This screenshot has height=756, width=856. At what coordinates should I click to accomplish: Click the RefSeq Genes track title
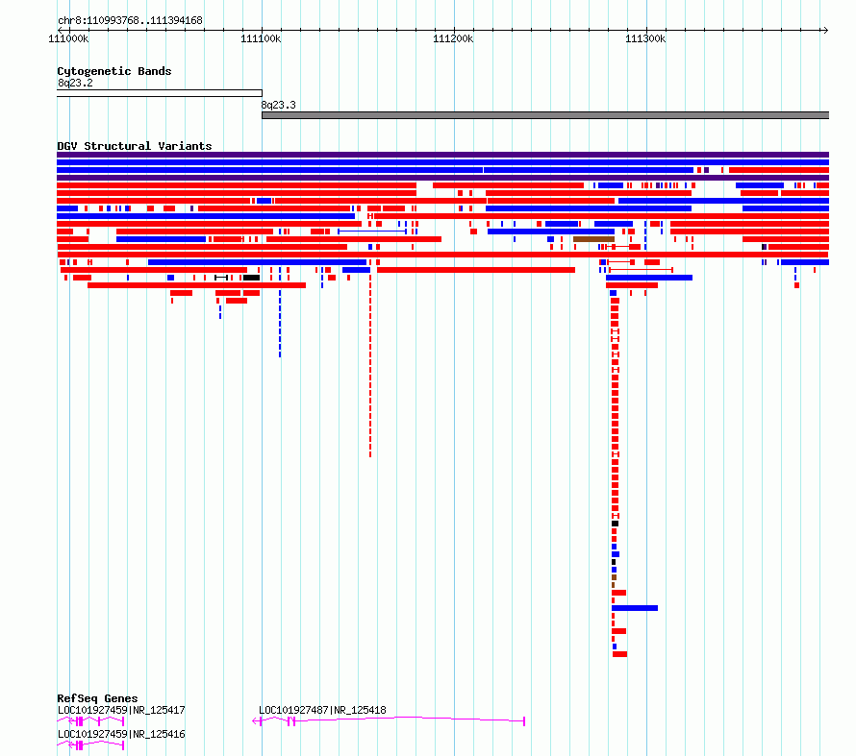[97, 698]
